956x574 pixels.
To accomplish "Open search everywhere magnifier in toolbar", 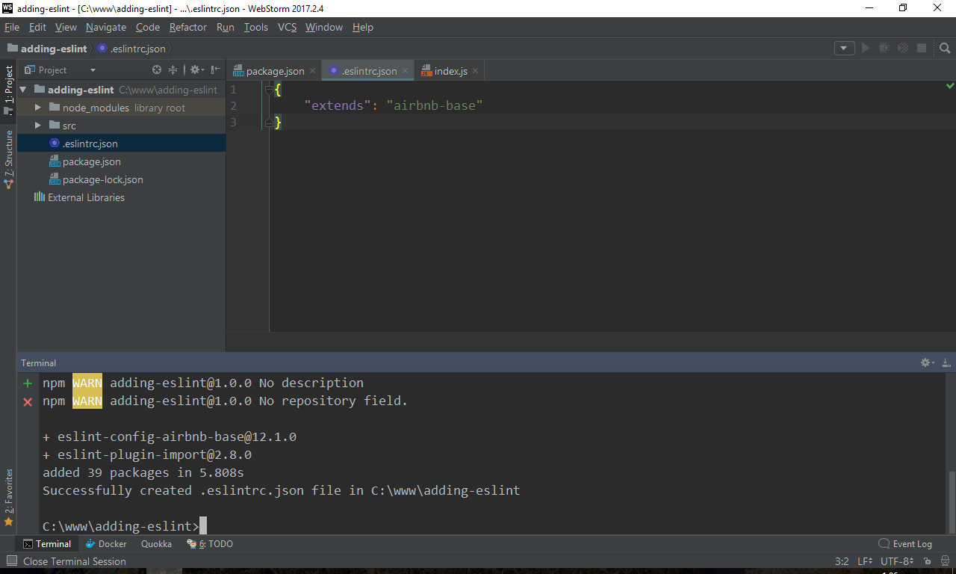I will coord(945,48).
